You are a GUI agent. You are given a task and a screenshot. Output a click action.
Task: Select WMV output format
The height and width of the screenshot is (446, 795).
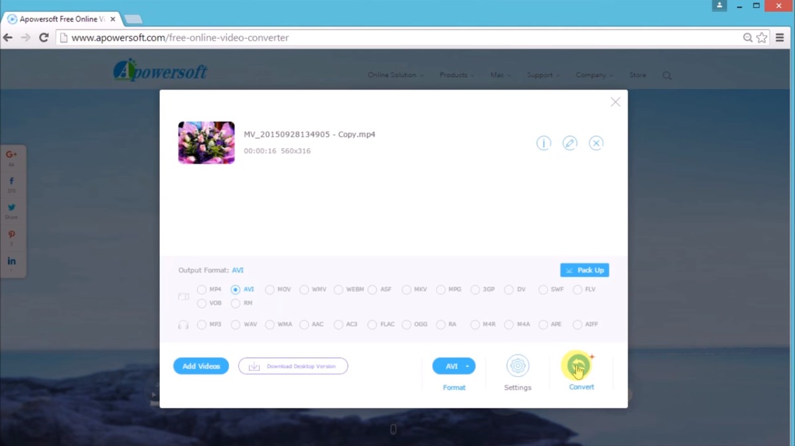tap(304, 289)
